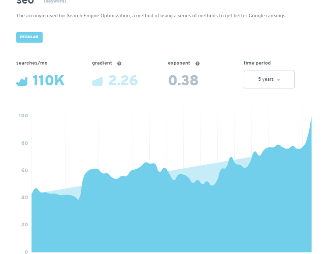Image resolution: width=327 pixels, height=254 pixels.
Task: Click the 20 mark on the y-axis
Action: point(24,225)
